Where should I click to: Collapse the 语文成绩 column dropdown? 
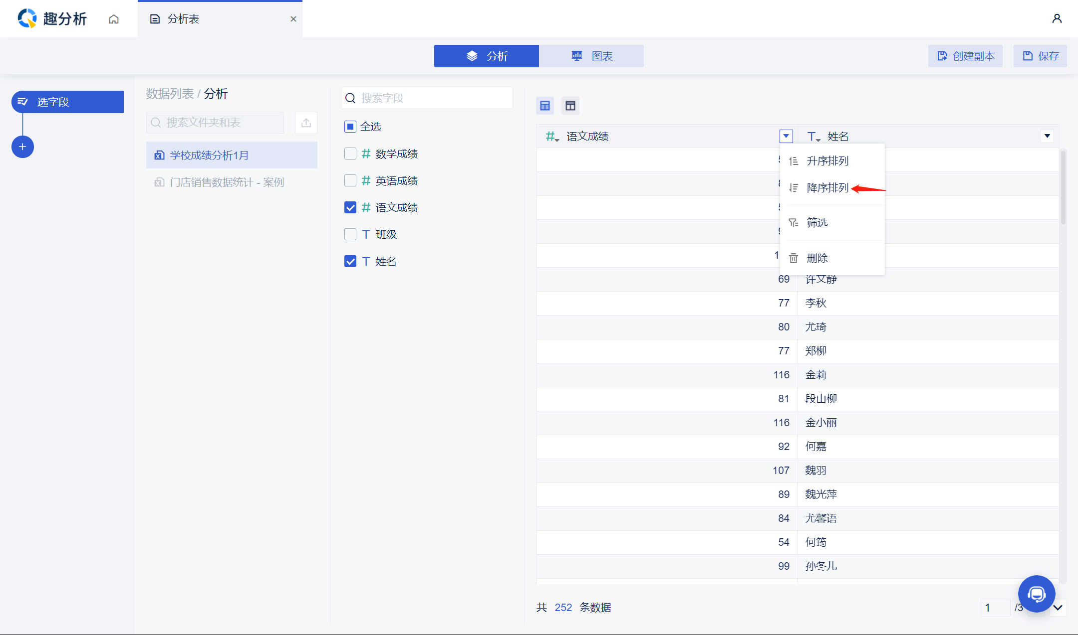[x=786, y=136]
